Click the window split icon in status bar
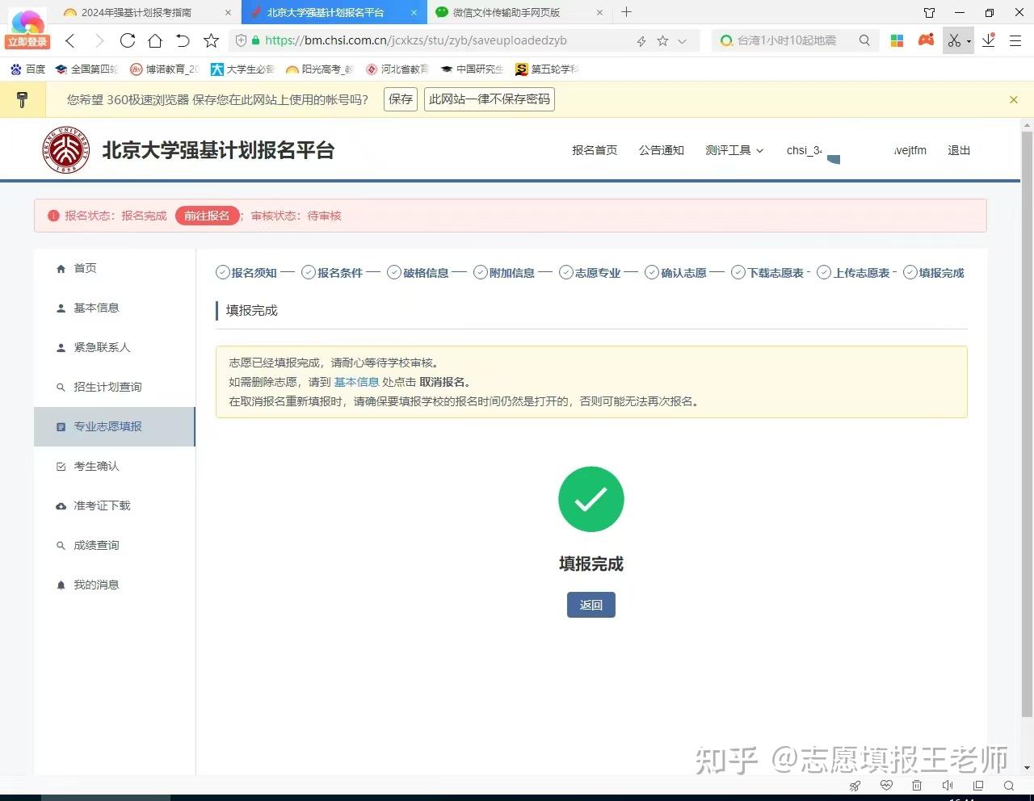Screen dimensions: 1034x801 [x=978, y=786]
